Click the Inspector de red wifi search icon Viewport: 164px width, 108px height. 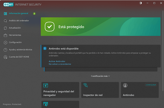tap(85, 85)
